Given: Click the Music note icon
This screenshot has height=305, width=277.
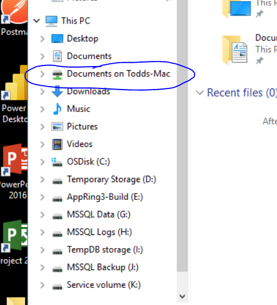Looking at the screenshot, I should pos(57,109).
